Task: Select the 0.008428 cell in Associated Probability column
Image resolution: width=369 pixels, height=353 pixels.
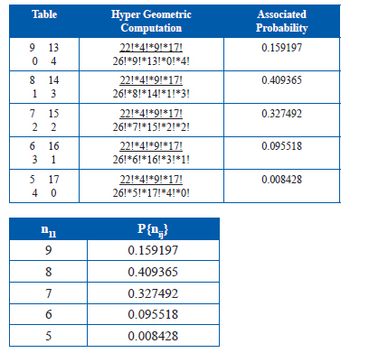Action: point(282,180)
